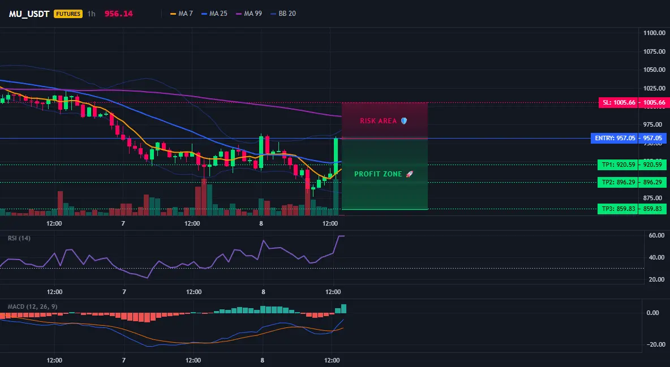Click the day 7 label on RSI time axis
670x367 pixels.
(x=124, y=292)
